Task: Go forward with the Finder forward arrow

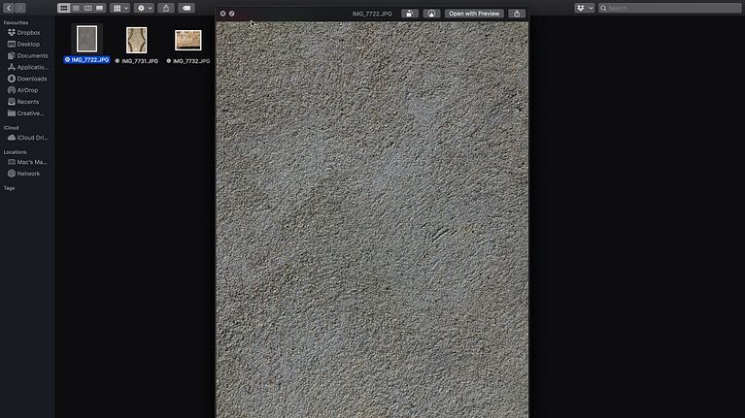Action: tap(19, 8)
